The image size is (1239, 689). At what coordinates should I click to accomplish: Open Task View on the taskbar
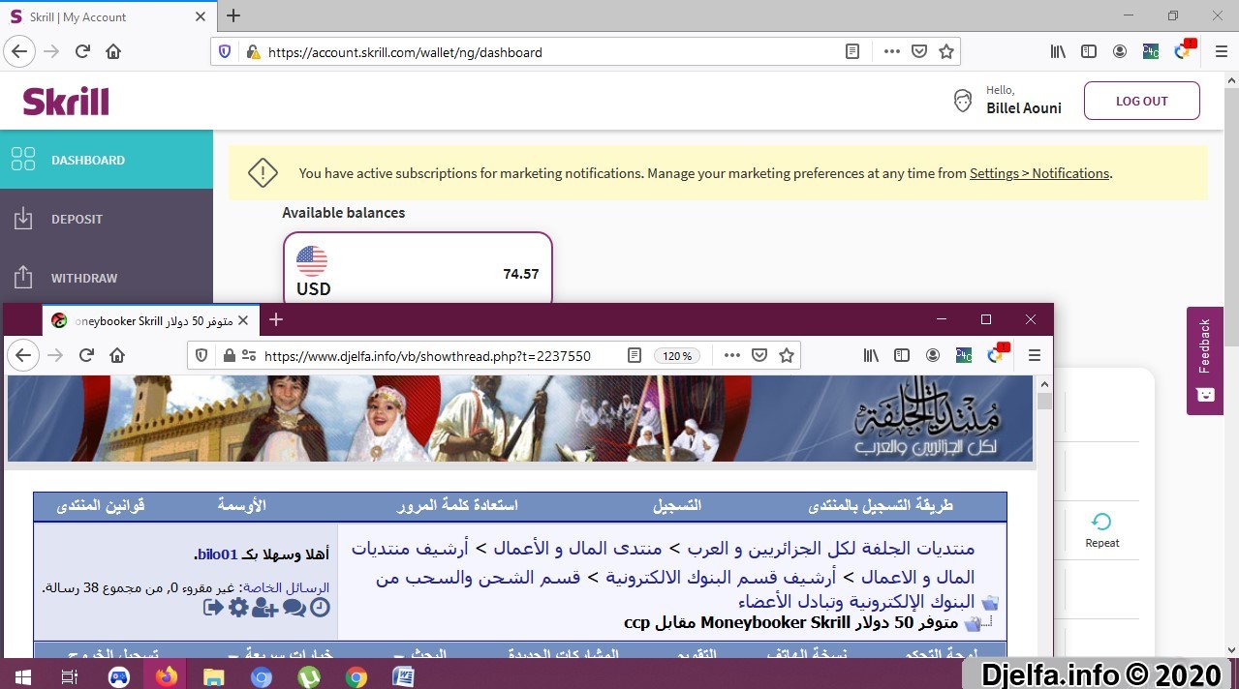tap(69, 675)
